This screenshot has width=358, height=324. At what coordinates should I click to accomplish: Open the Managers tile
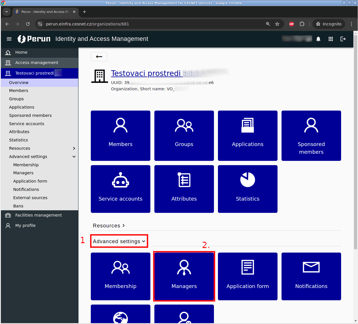coord(184,276)
